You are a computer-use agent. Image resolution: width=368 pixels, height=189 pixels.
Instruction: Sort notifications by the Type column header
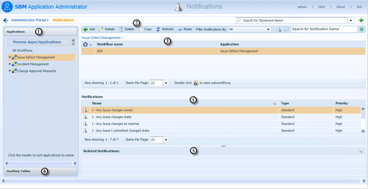pos(306,103)
